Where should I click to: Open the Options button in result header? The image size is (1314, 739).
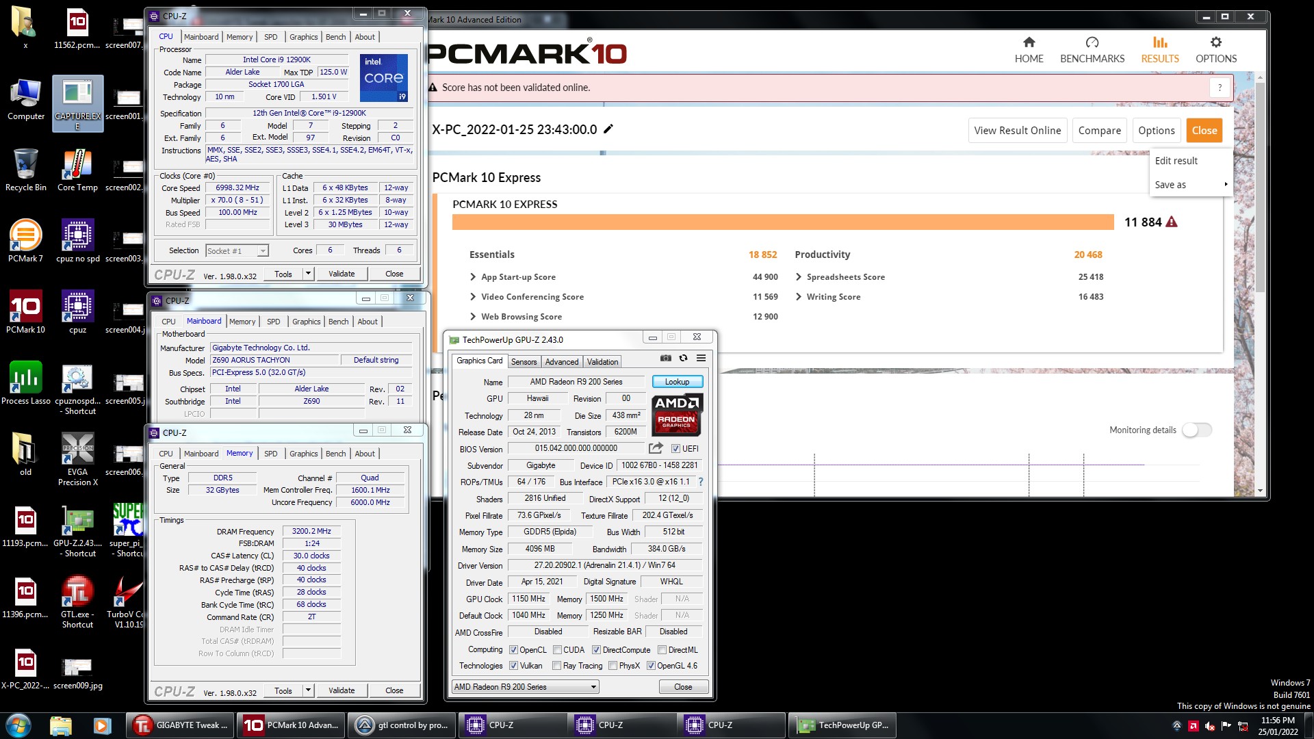(x=1156, y=130)
